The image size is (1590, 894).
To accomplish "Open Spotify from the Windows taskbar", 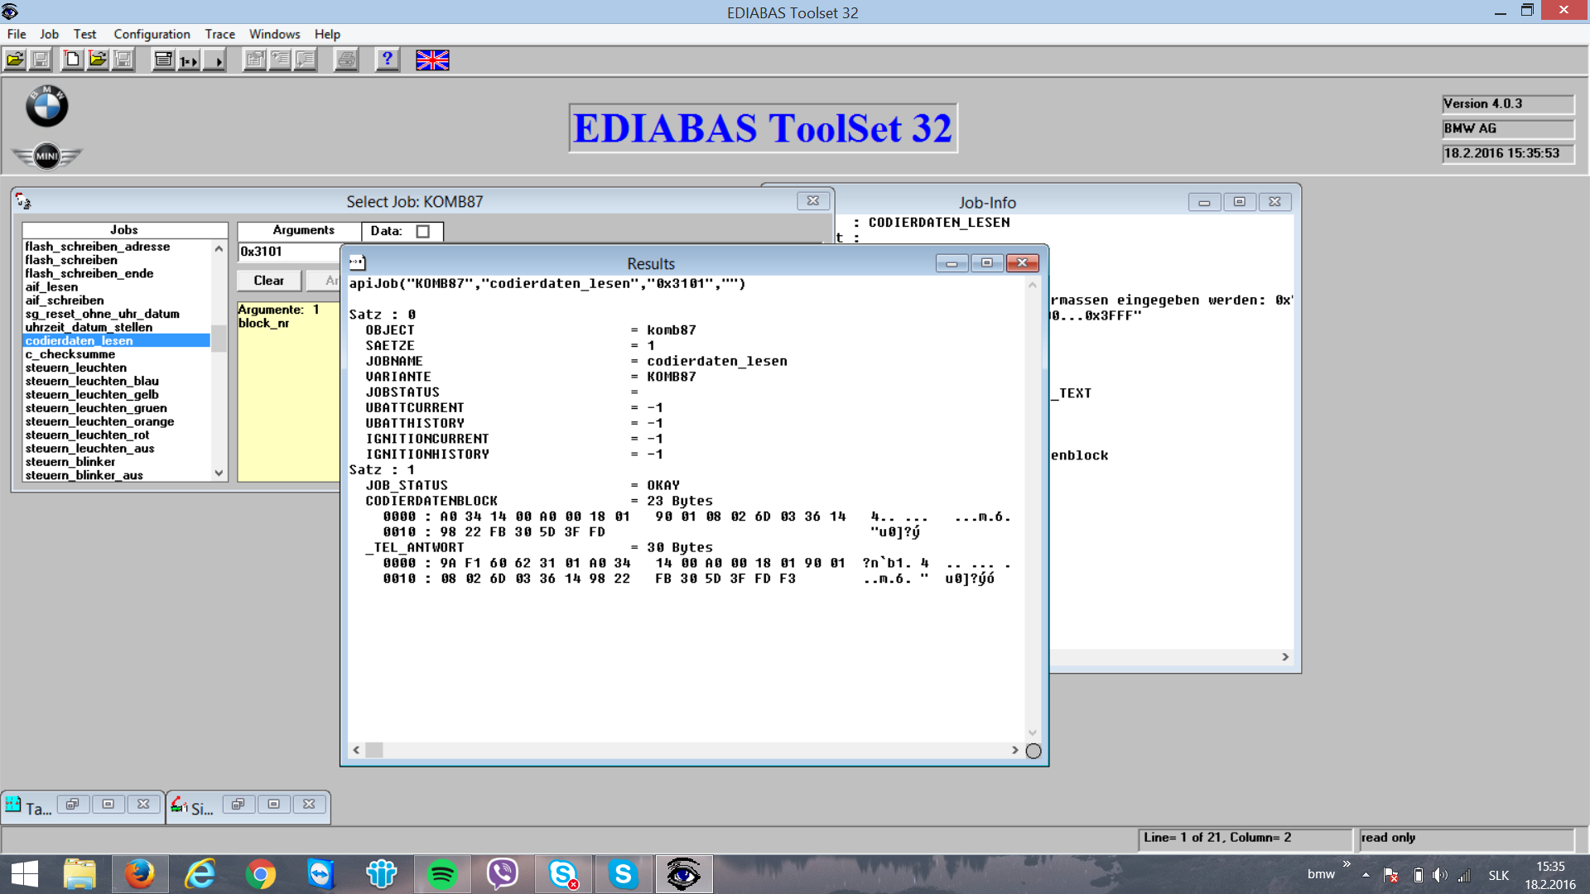I will [441, 874].
